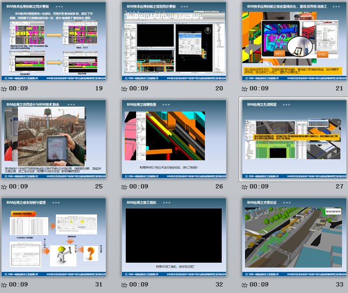Select the highlighted slide 27 thumbnail
The width and height of the screenshot is (348, 293).
coord(293,139)
